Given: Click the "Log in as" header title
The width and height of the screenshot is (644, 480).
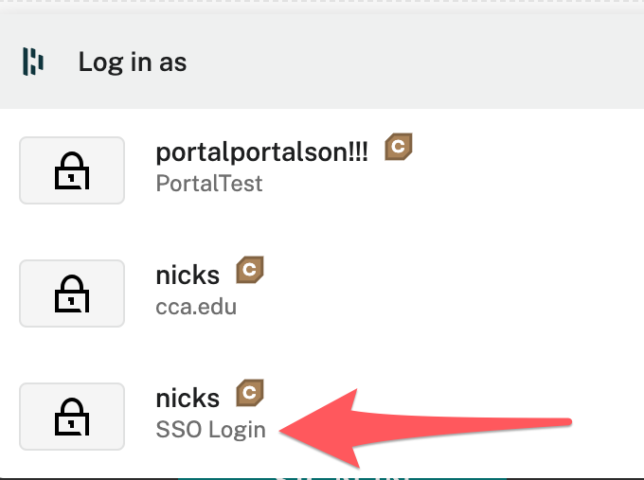Looking at the screenshot, I should click(x=133, y=62).
